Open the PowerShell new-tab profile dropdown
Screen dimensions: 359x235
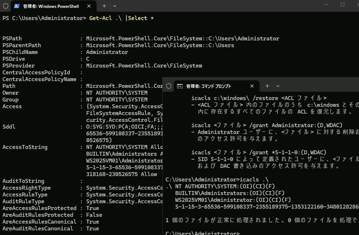(x=115, y=6)
